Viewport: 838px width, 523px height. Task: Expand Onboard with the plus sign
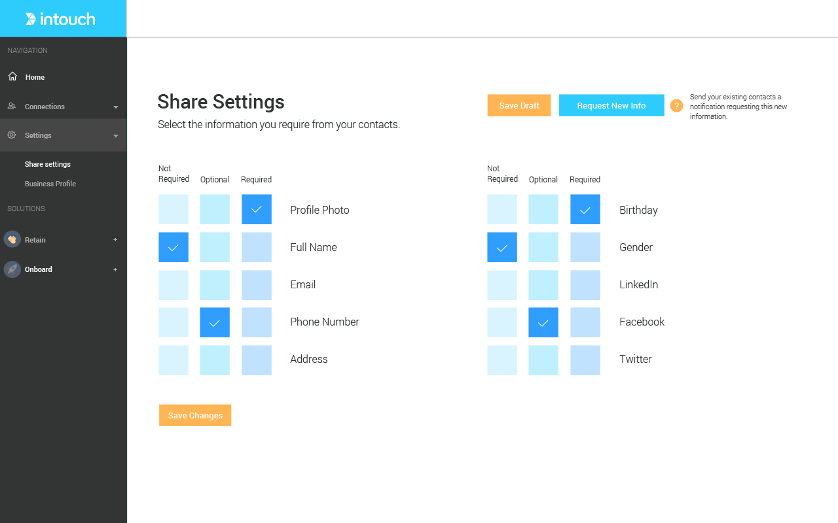tap(115, 269)
